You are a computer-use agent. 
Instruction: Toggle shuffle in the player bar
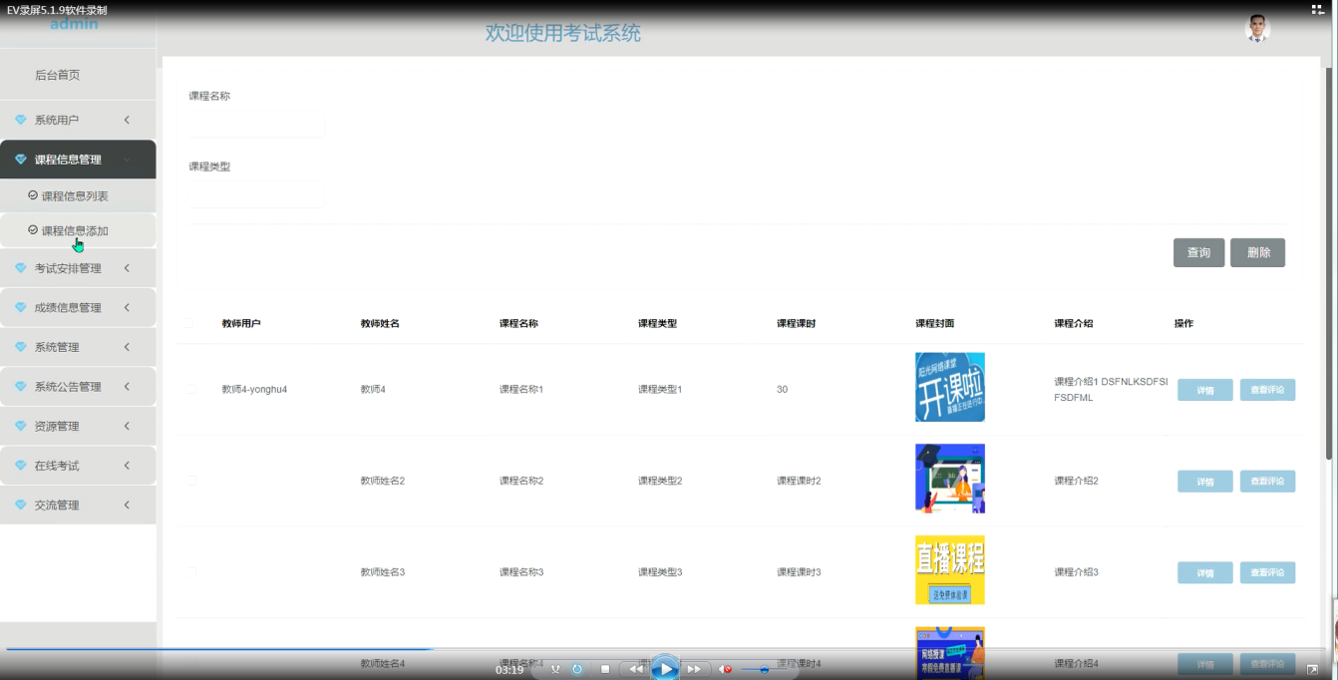point(555,669)
